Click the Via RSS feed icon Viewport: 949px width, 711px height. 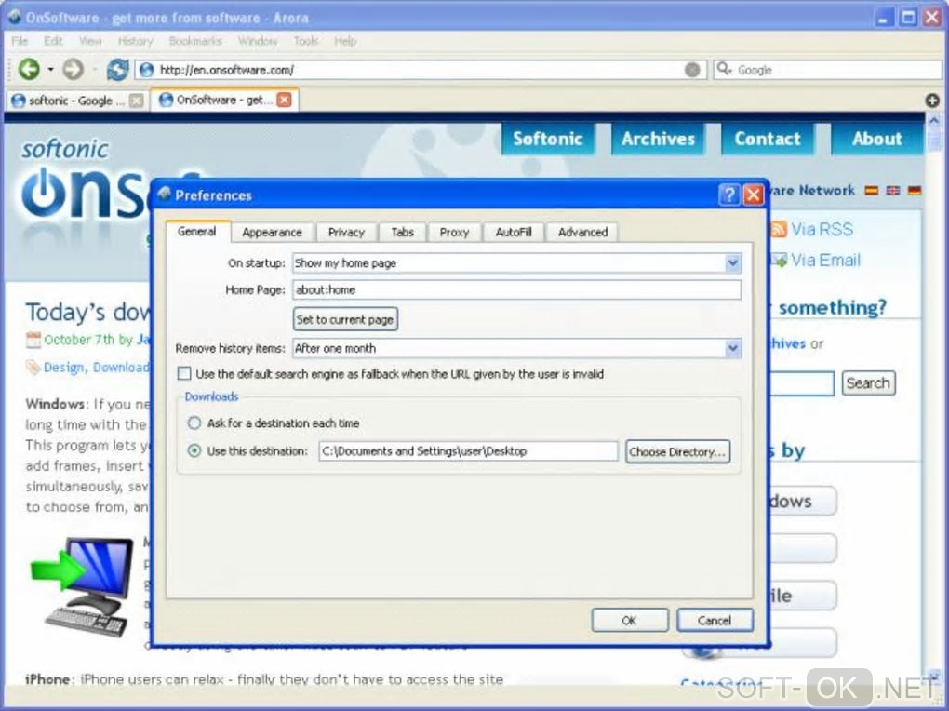point(779,229)
